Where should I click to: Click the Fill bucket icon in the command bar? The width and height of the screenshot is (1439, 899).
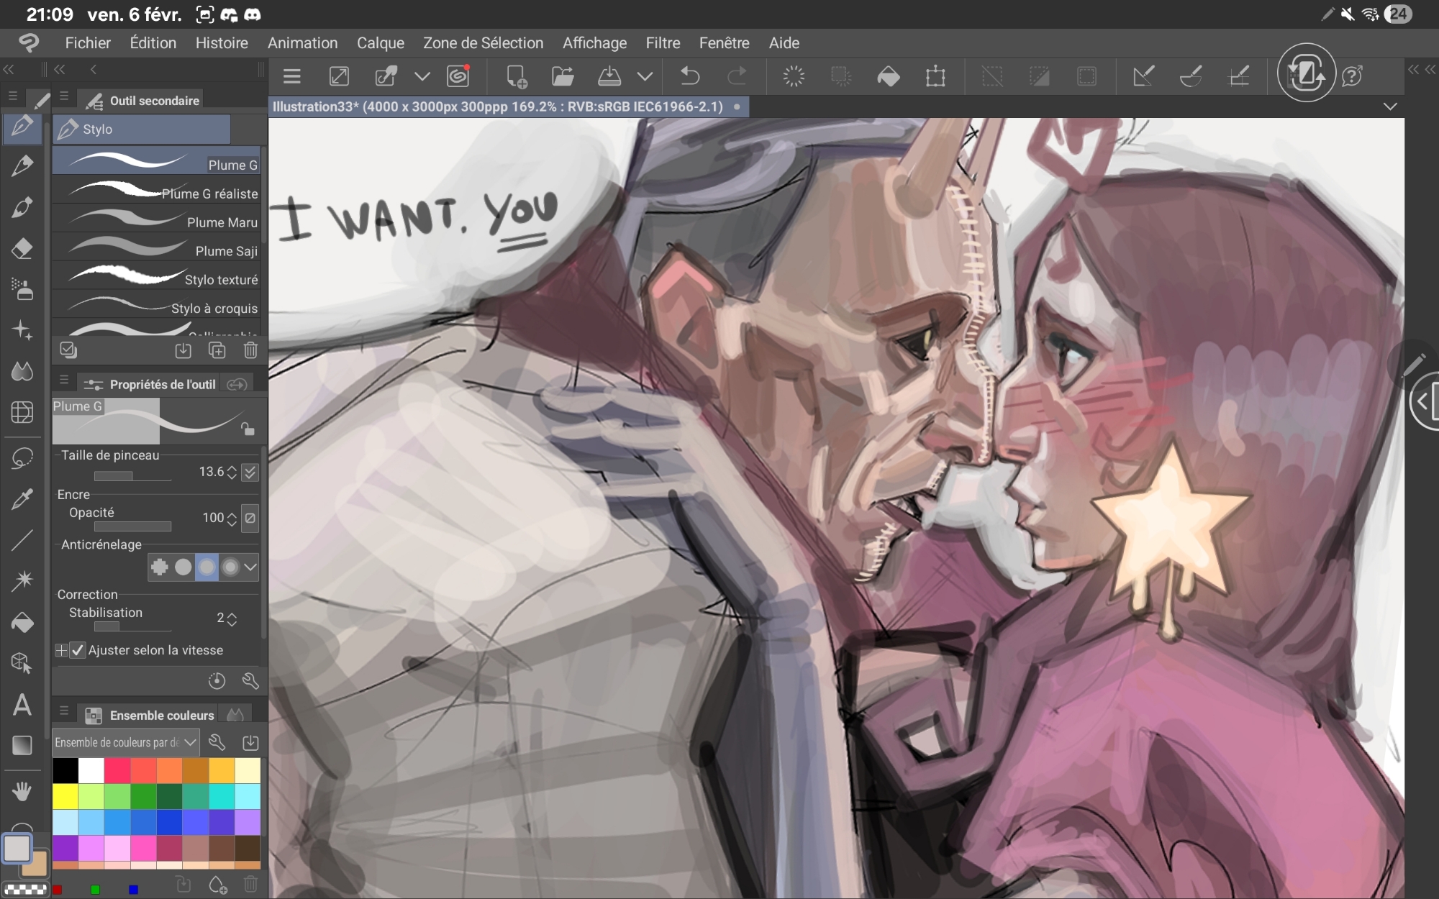pos(889,76)
